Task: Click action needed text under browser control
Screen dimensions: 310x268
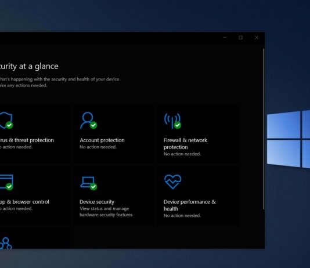Action: 16,209
